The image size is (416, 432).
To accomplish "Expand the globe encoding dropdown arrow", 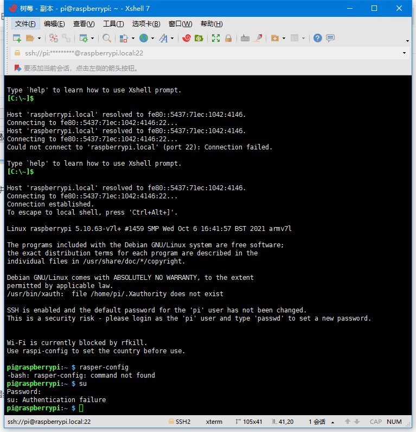I will pyautogui.click(x=152, y=38).
